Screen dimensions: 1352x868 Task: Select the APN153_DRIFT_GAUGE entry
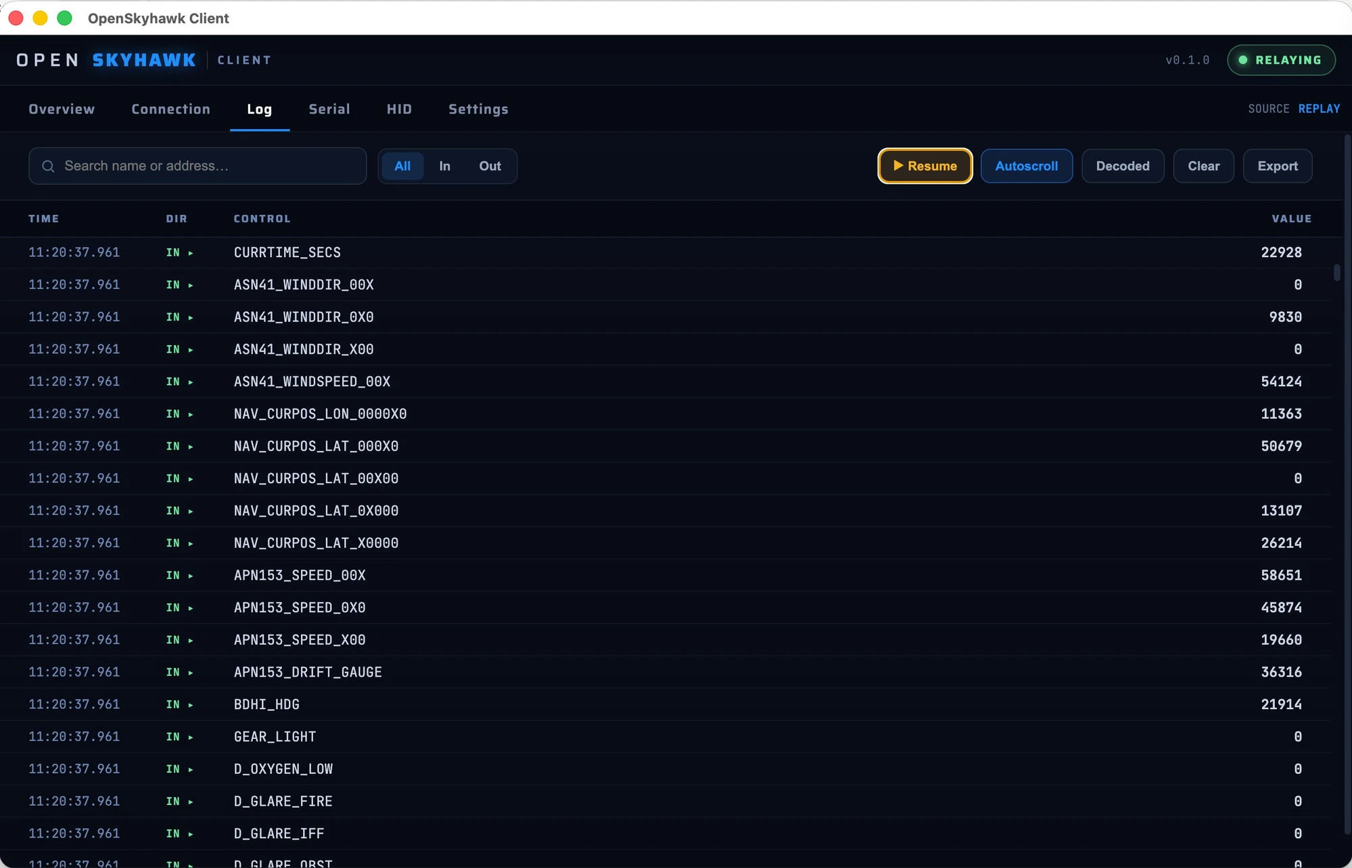[x=308, y=672]
